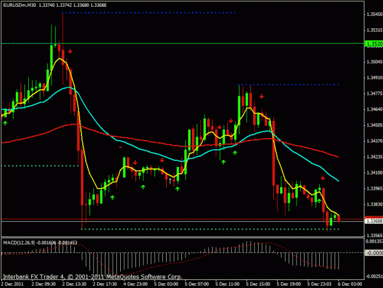Click the 5 Dec 07:00 time axis label

click(197, 284)
